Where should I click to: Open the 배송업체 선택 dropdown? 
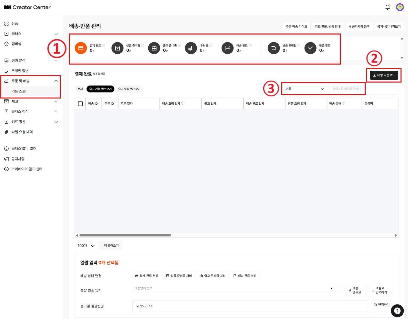[234, 288]
